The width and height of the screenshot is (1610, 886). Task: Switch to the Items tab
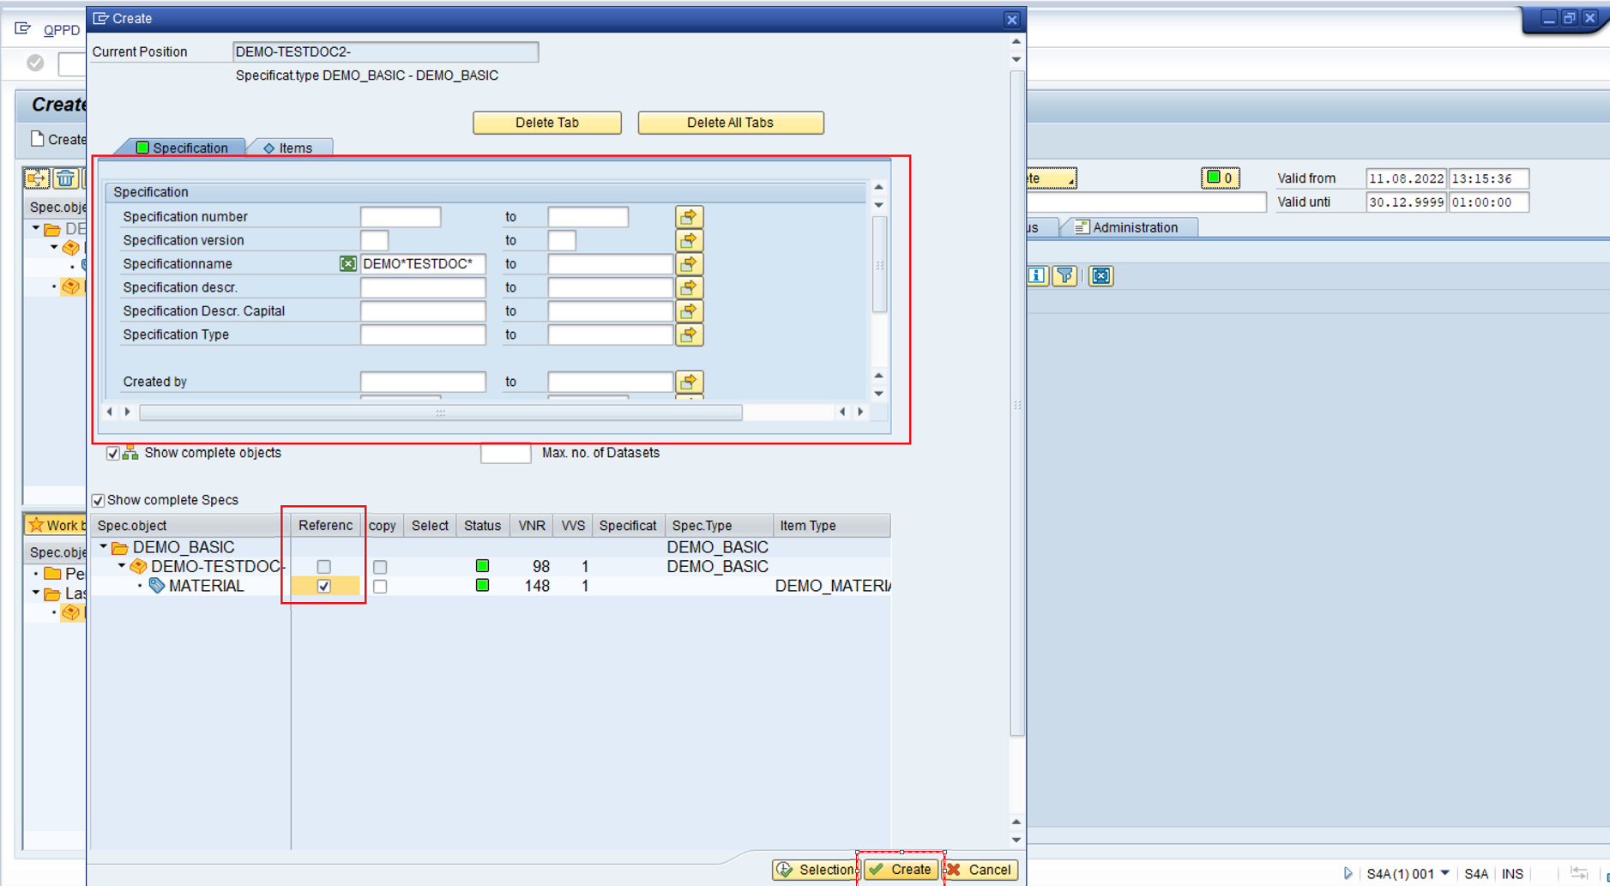click(289, 148)
